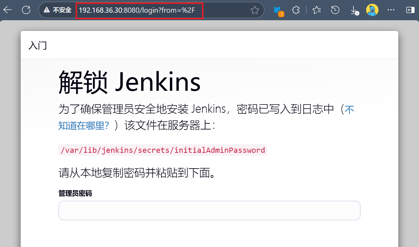Screen dimensions: 419x247
Task: Add page to favorites with star icon
Action: [254, 10]
